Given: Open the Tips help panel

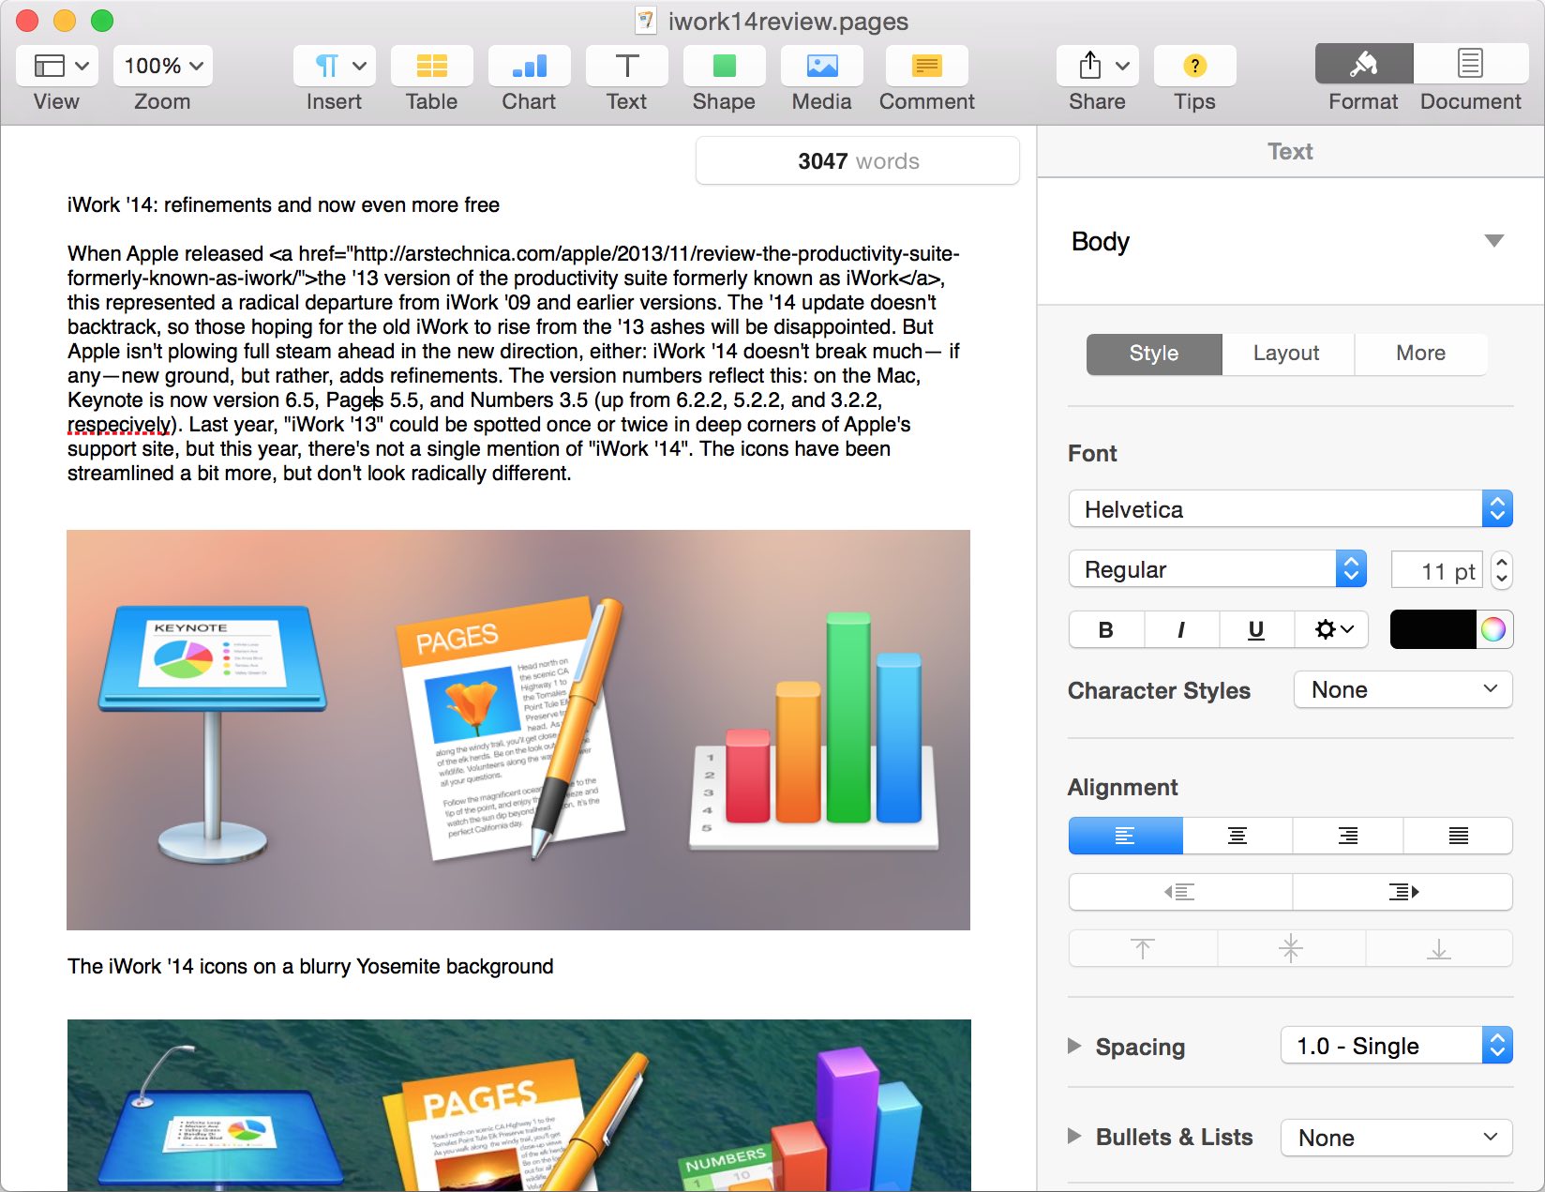Looking at the screenshot, I should (1194, 66).
